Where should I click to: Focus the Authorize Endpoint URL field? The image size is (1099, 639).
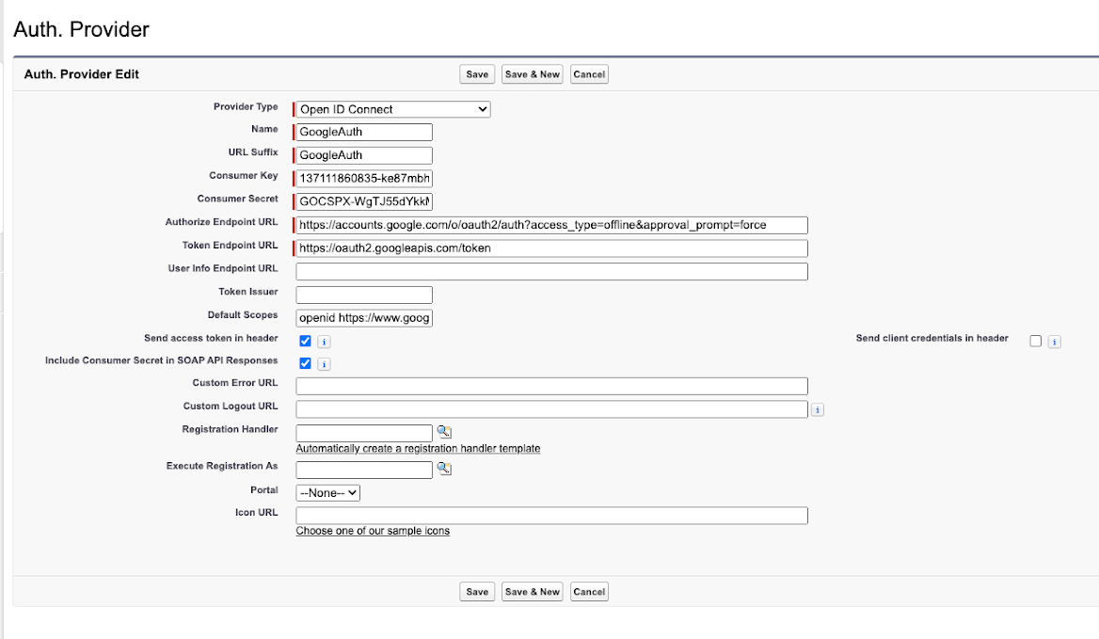pyautogui.click(x=551, y=225)
